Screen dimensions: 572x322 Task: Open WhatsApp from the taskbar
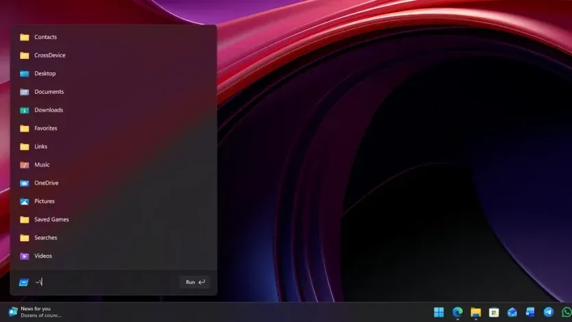(x=567, y=312)
